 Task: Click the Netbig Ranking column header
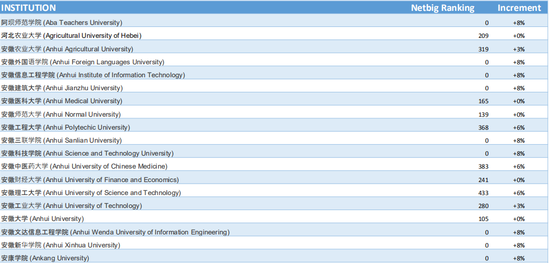[443, 8]
